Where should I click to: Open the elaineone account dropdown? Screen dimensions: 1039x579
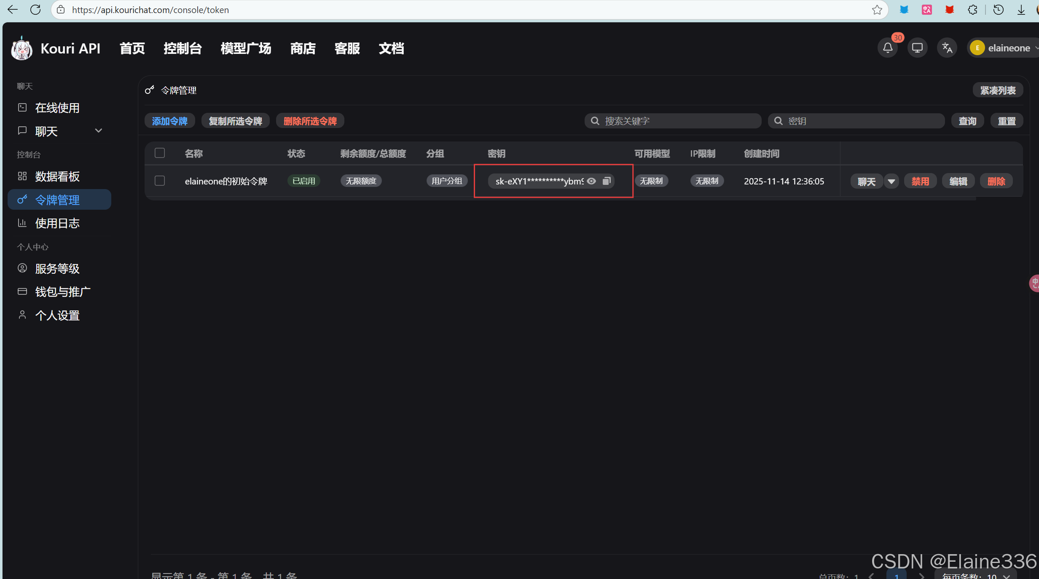pos(1002,48)
